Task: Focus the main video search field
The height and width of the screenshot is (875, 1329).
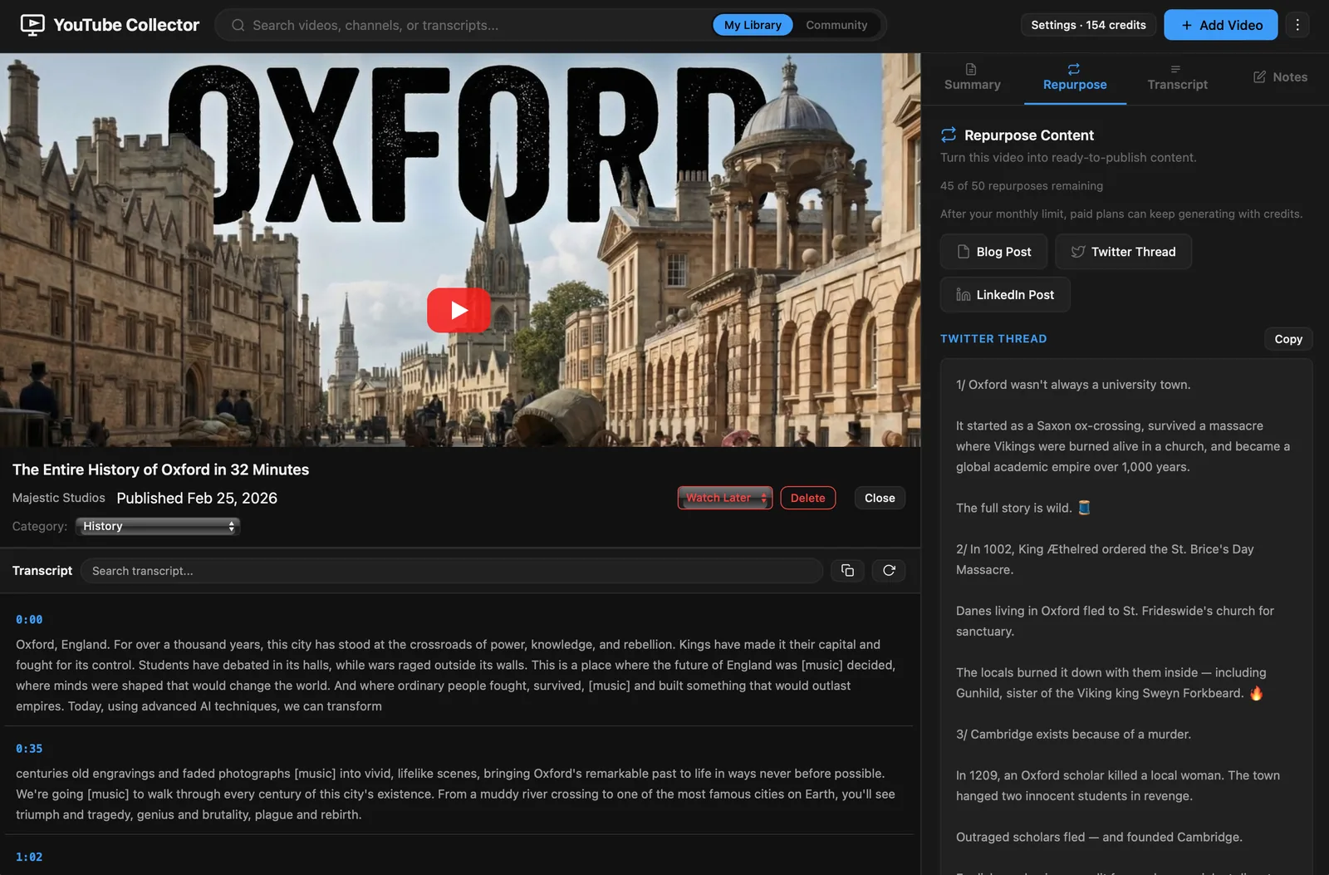Action: pyautogui.click(x=478, y=25)
